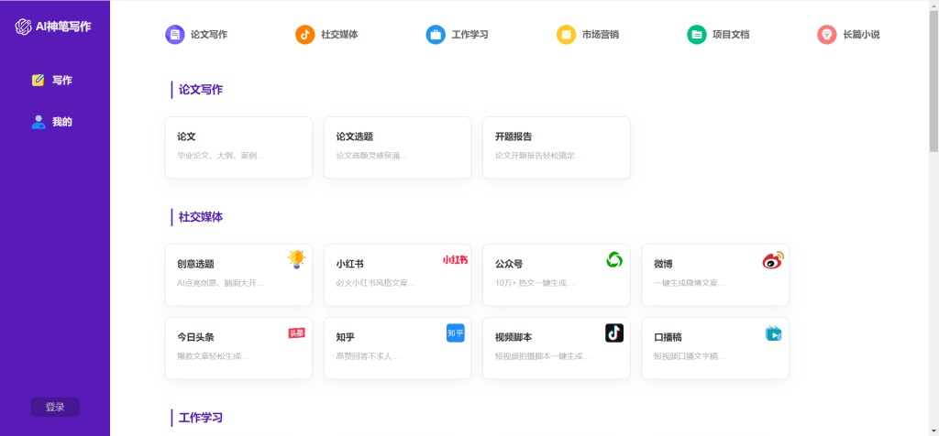This screenshot has width=939, height=436.
Task: Click the green WeChat 公众号 logo
Action: coord(614,260)
